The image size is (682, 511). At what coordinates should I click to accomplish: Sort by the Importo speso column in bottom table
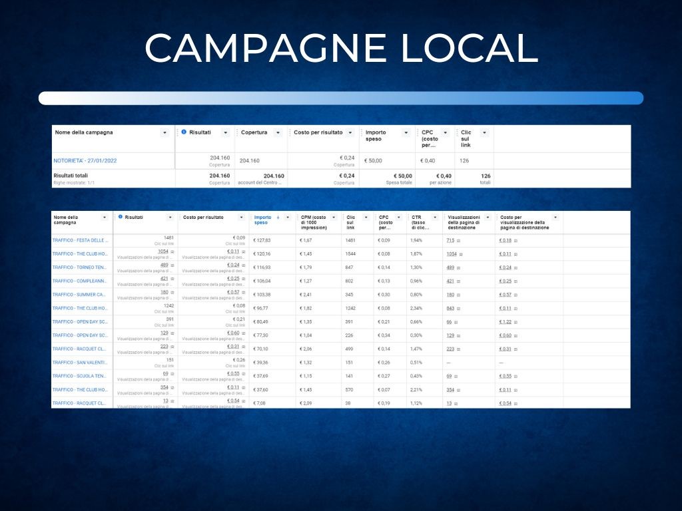point(263,220)
